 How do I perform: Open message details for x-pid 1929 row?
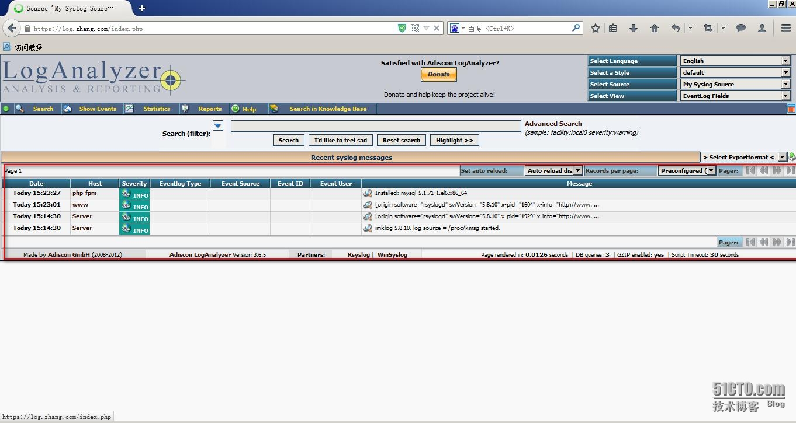(x=368, y=216)
